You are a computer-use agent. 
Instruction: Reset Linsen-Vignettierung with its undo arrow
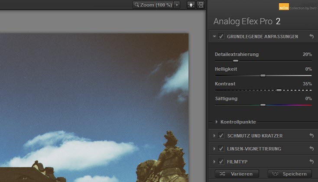tap(312, 149)
